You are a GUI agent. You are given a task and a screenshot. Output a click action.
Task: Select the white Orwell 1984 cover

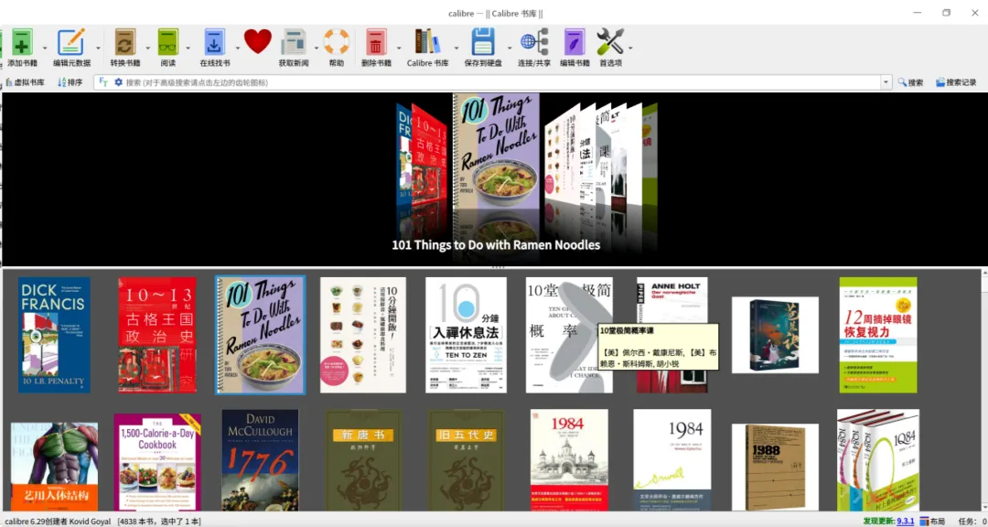(x=672, y=459)
